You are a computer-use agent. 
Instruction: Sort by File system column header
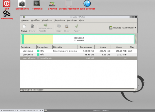(x=45, y=47)
